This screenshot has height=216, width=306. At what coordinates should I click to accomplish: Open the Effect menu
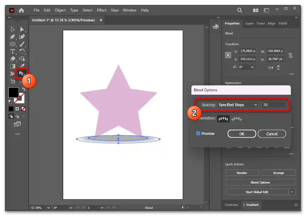point(102,10)
